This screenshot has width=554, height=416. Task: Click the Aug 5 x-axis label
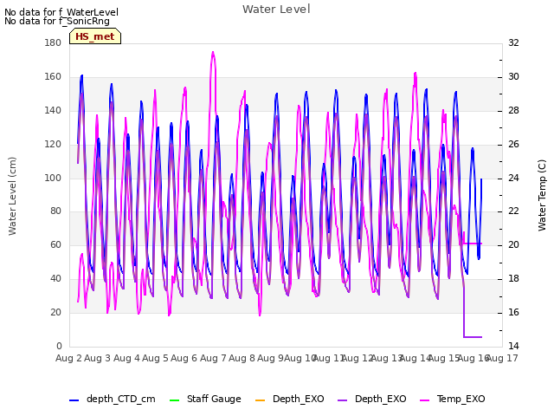pos(155,358)
